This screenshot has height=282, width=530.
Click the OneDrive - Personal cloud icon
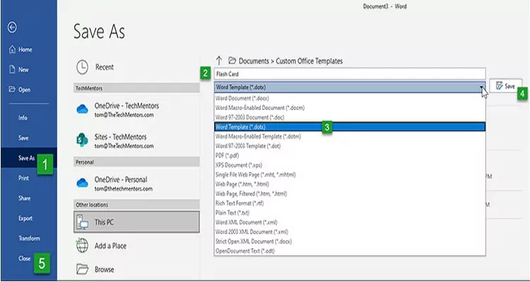82,183
